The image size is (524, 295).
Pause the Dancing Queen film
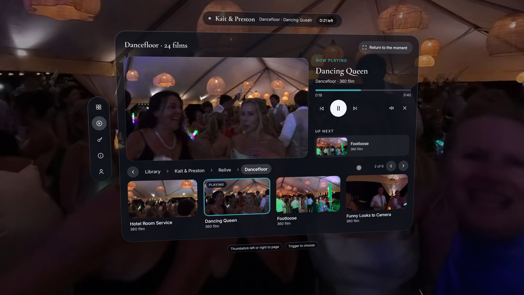click(x=338, y=108)
